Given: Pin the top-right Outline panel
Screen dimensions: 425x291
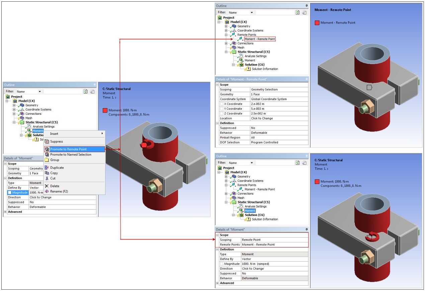Looking at the screenshot, I should coord(307,6).
